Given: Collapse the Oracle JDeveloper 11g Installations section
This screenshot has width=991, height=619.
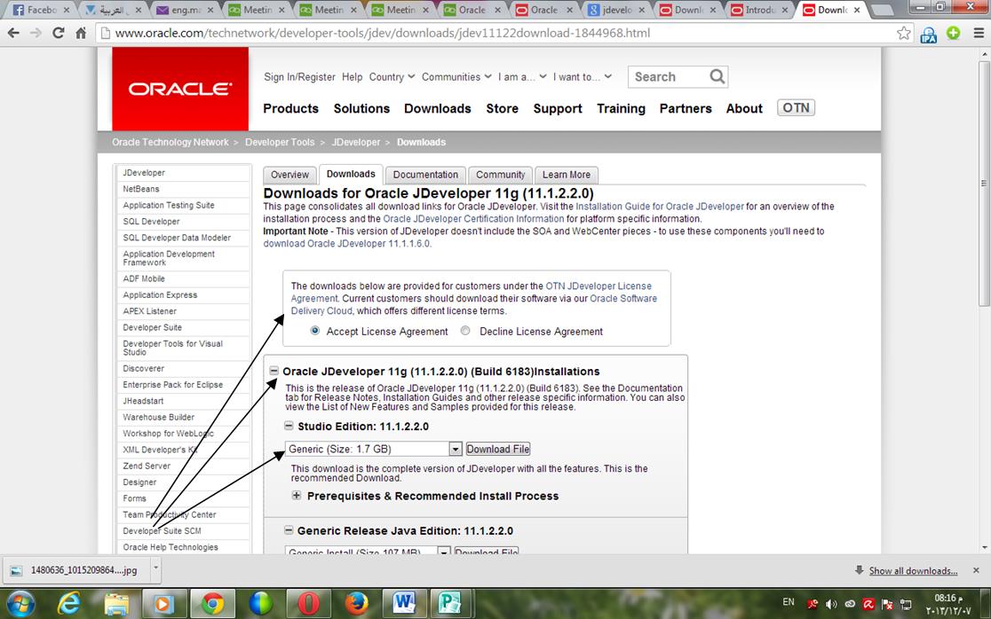Looking at the screenshot, I should pos(274,372).
